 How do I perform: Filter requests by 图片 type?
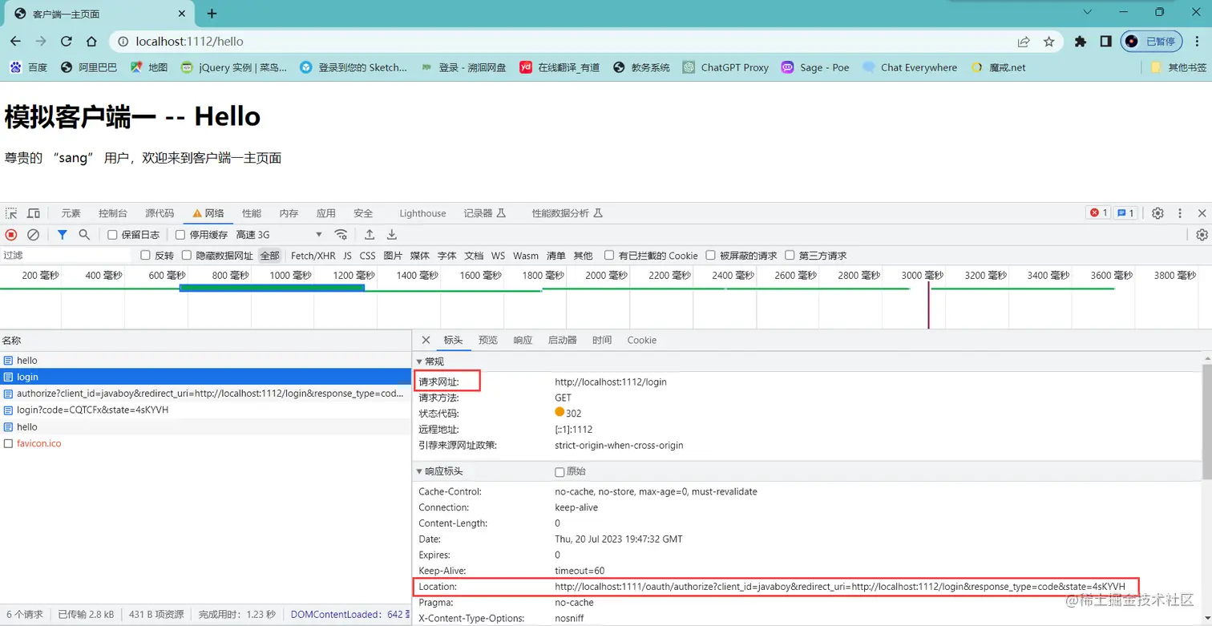pos(393,256)
